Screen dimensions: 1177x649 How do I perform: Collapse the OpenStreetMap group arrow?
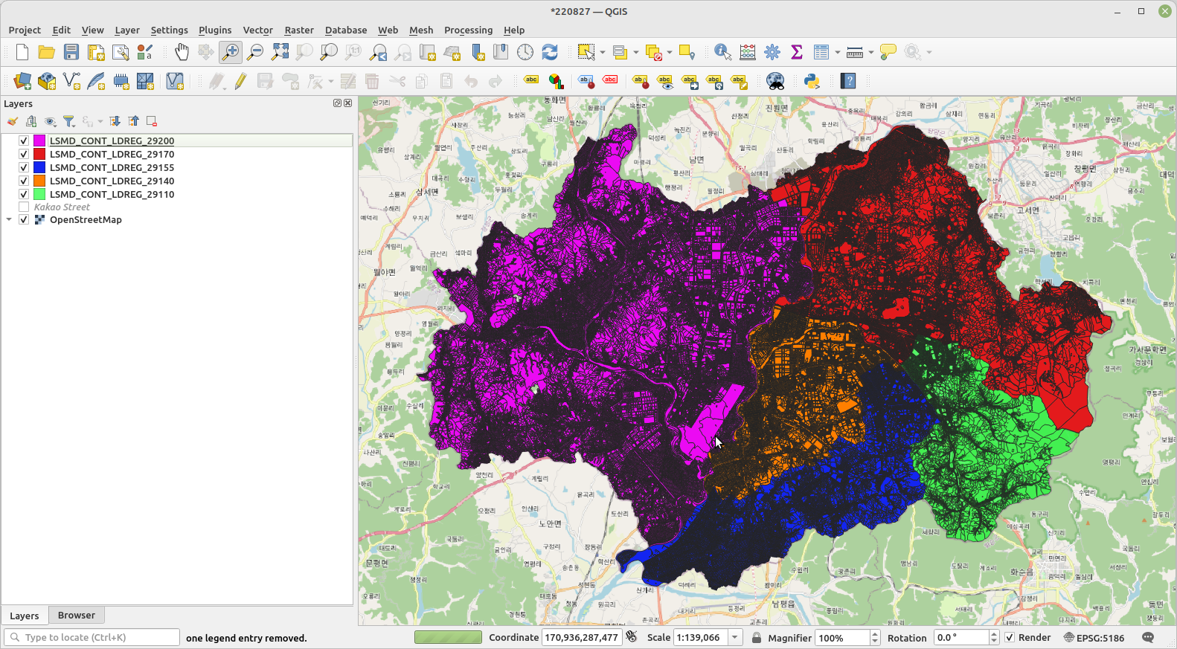(x=9, y=219)
